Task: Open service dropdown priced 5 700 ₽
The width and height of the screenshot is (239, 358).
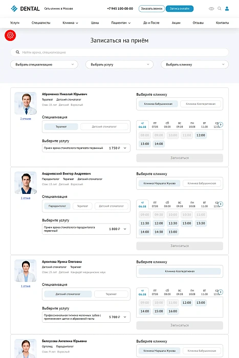Action: point(86,317)
